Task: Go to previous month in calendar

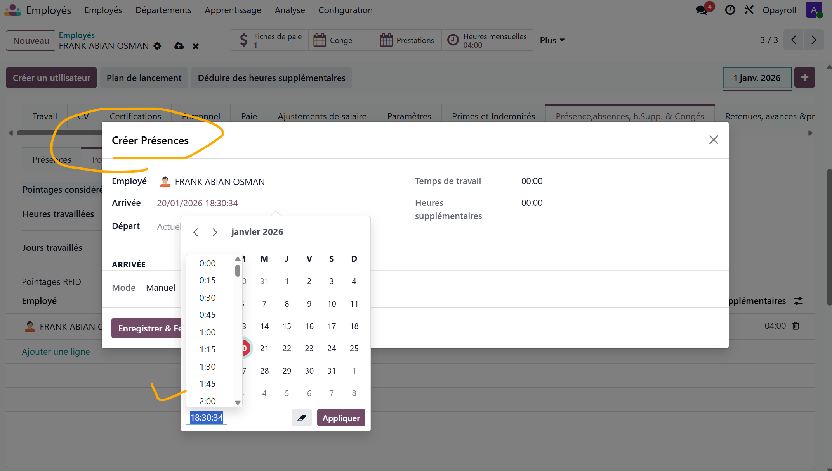Action: 196,232
